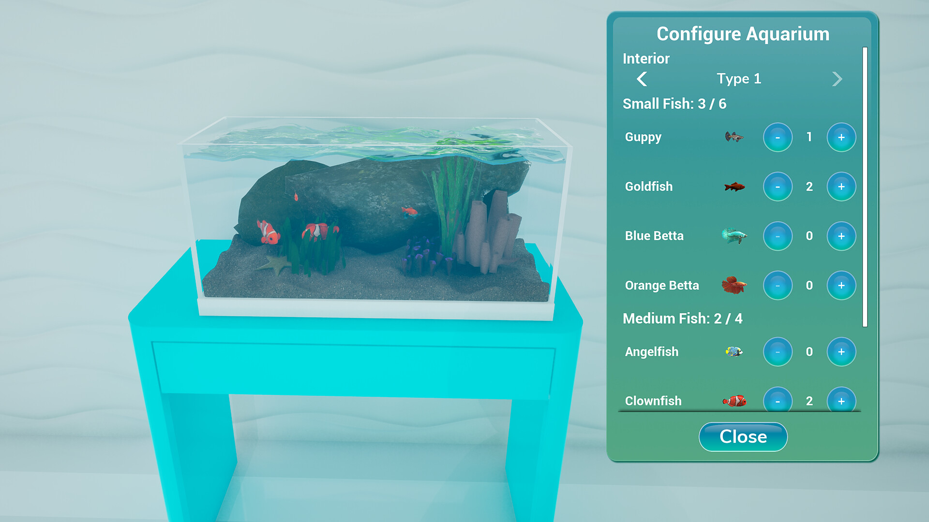Select the Medium Fish section heading

pyautogui.click(x=682, y=319)
